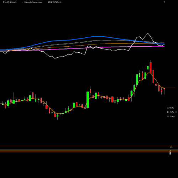
Task: Click the '131.09' price value
Action: (x=171, y=108)
